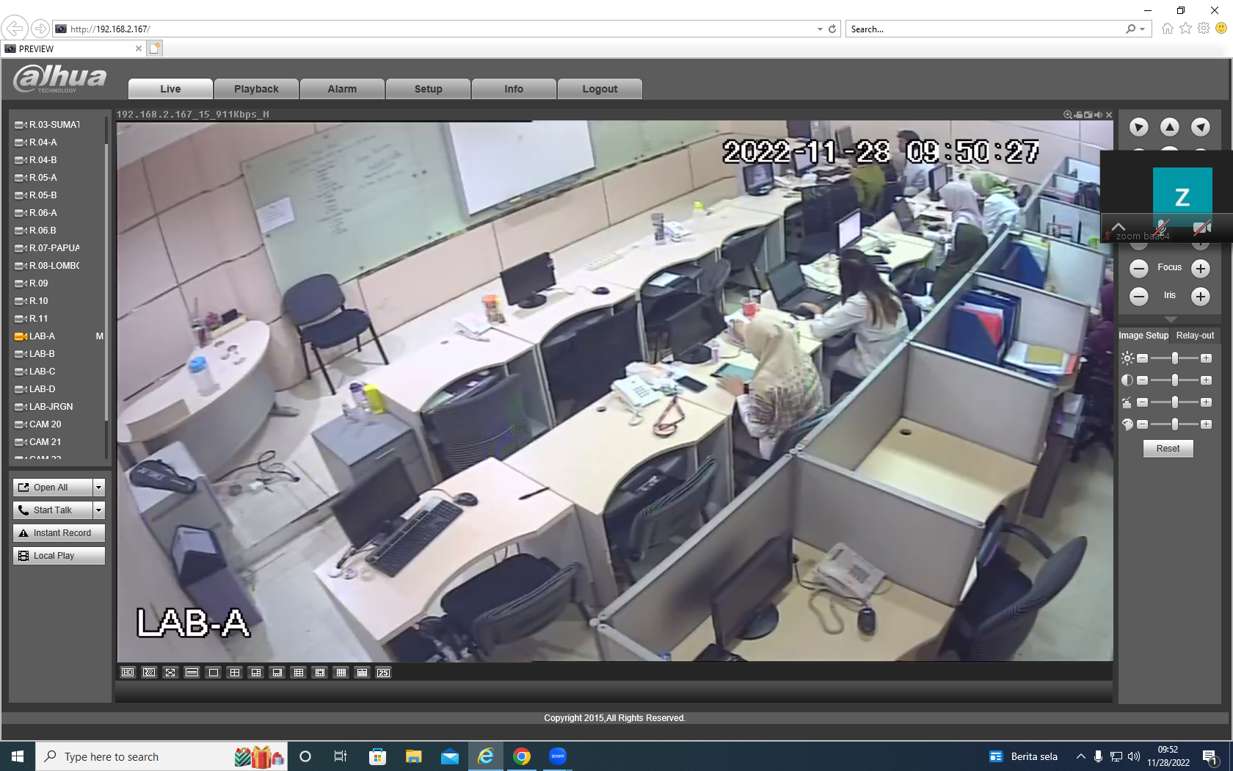Adjust the saturation slider
Viewport: 1233px width, 771px height.
(1174, 424)
